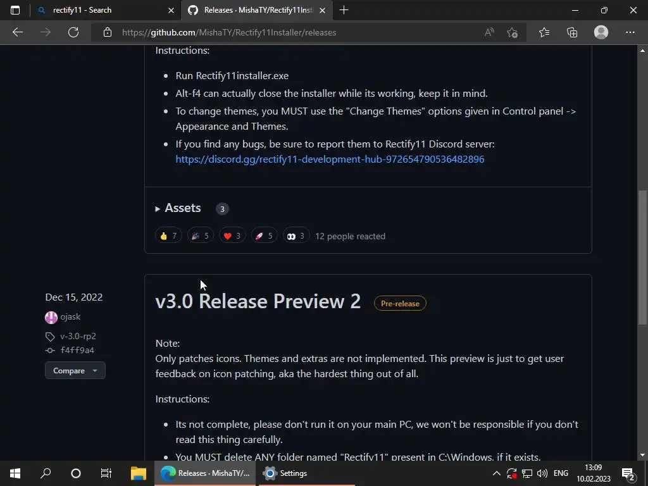Screen dimensions: 648x486
Task: Add party popper reaction
Action: (201, 236)
